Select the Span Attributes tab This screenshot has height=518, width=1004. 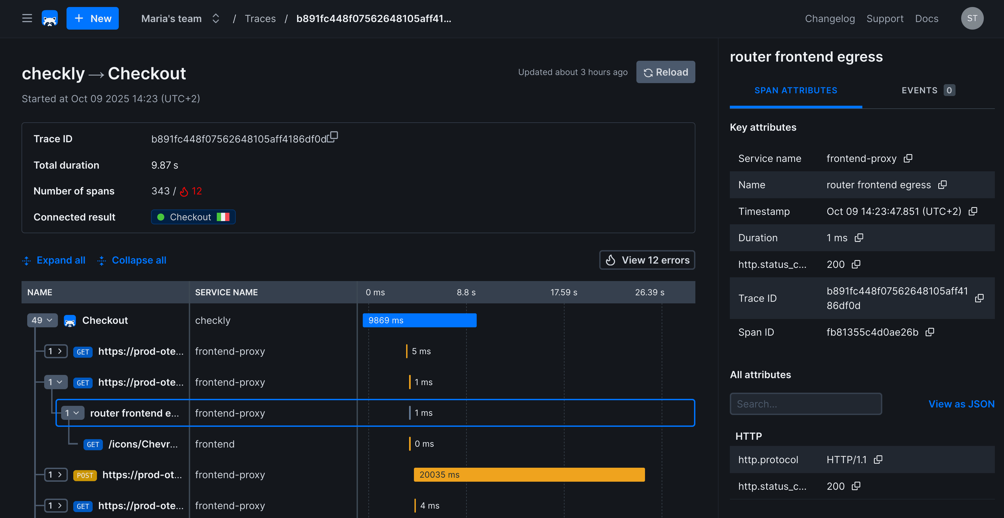(x=796, y=90)
